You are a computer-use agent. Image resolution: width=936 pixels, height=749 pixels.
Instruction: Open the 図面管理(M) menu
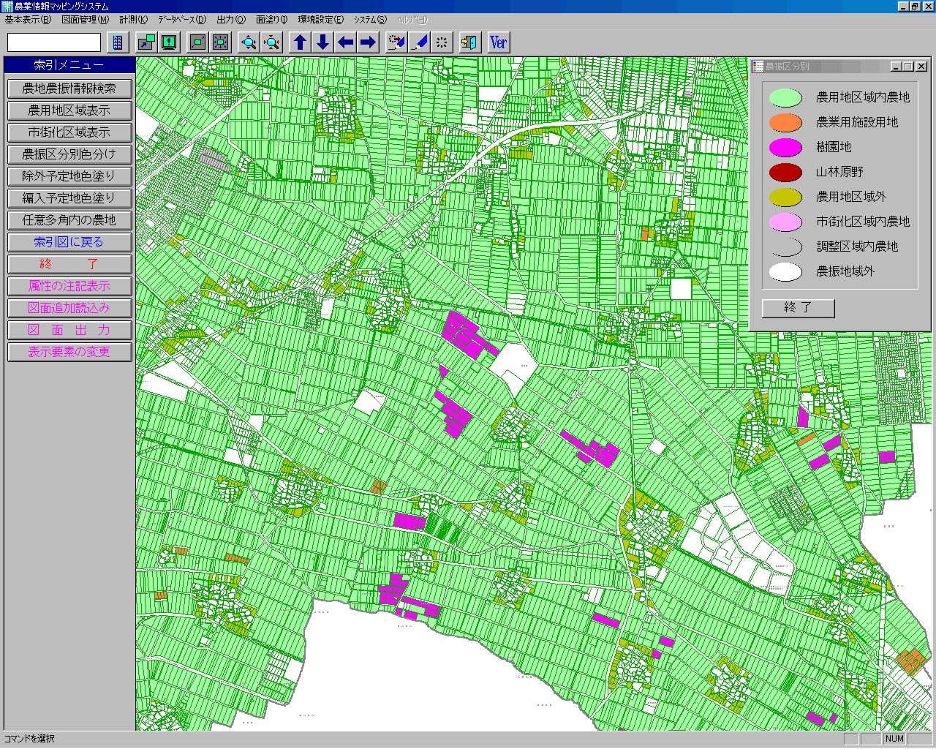pos(86,20)
